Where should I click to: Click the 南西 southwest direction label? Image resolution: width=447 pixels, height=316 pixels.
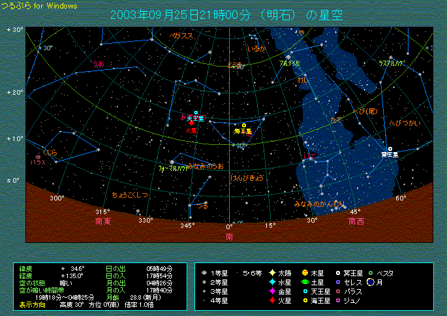(356, 221)
